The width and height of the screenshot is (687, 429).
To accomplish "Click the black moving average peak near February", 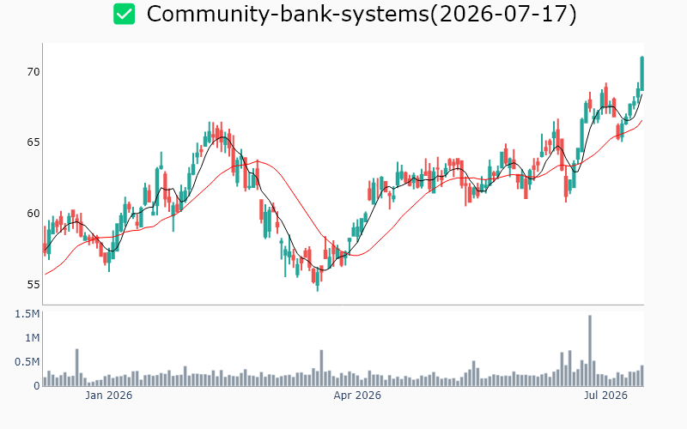I will point(223,137).
